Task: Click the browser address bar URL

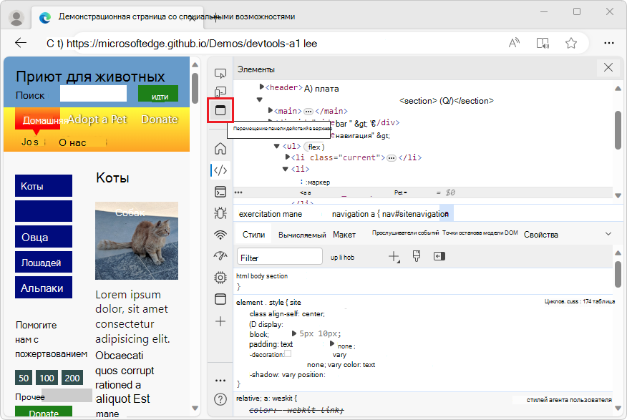Action: coord(192,43)
